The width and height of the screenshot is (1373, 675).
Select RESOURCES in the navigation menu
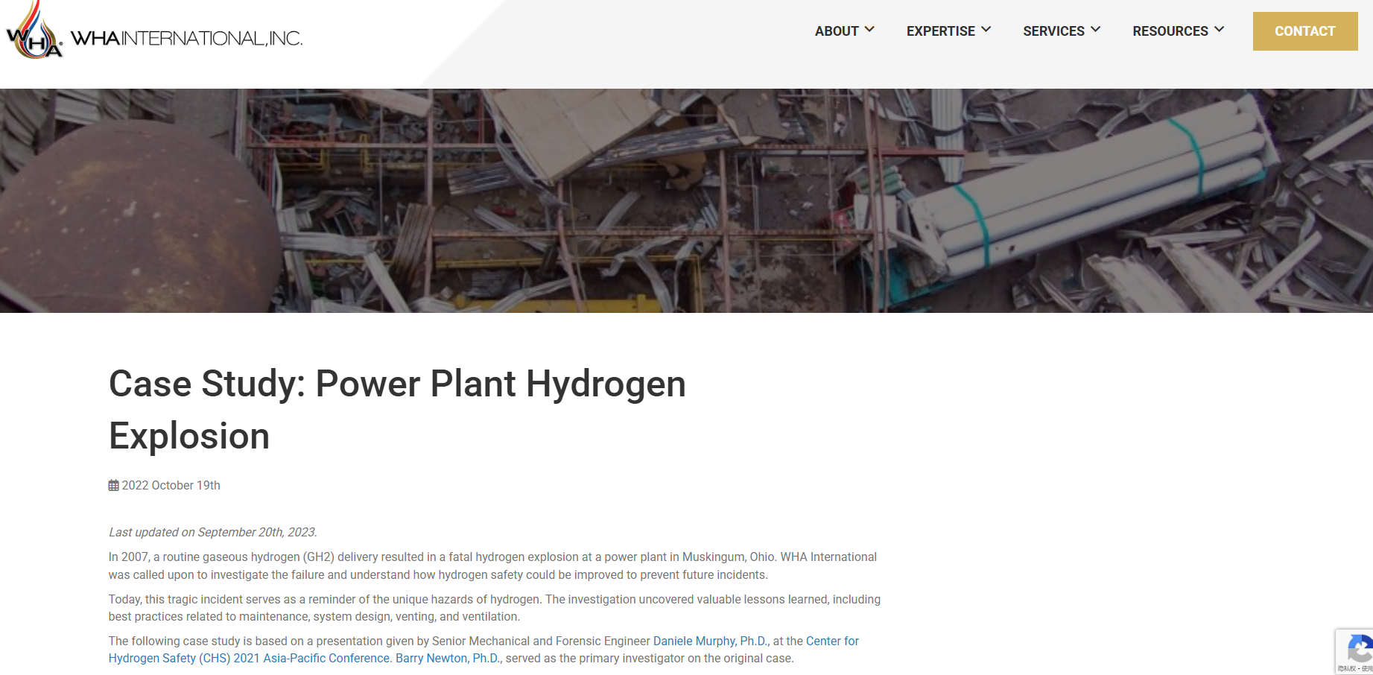tap(1170, 31)
